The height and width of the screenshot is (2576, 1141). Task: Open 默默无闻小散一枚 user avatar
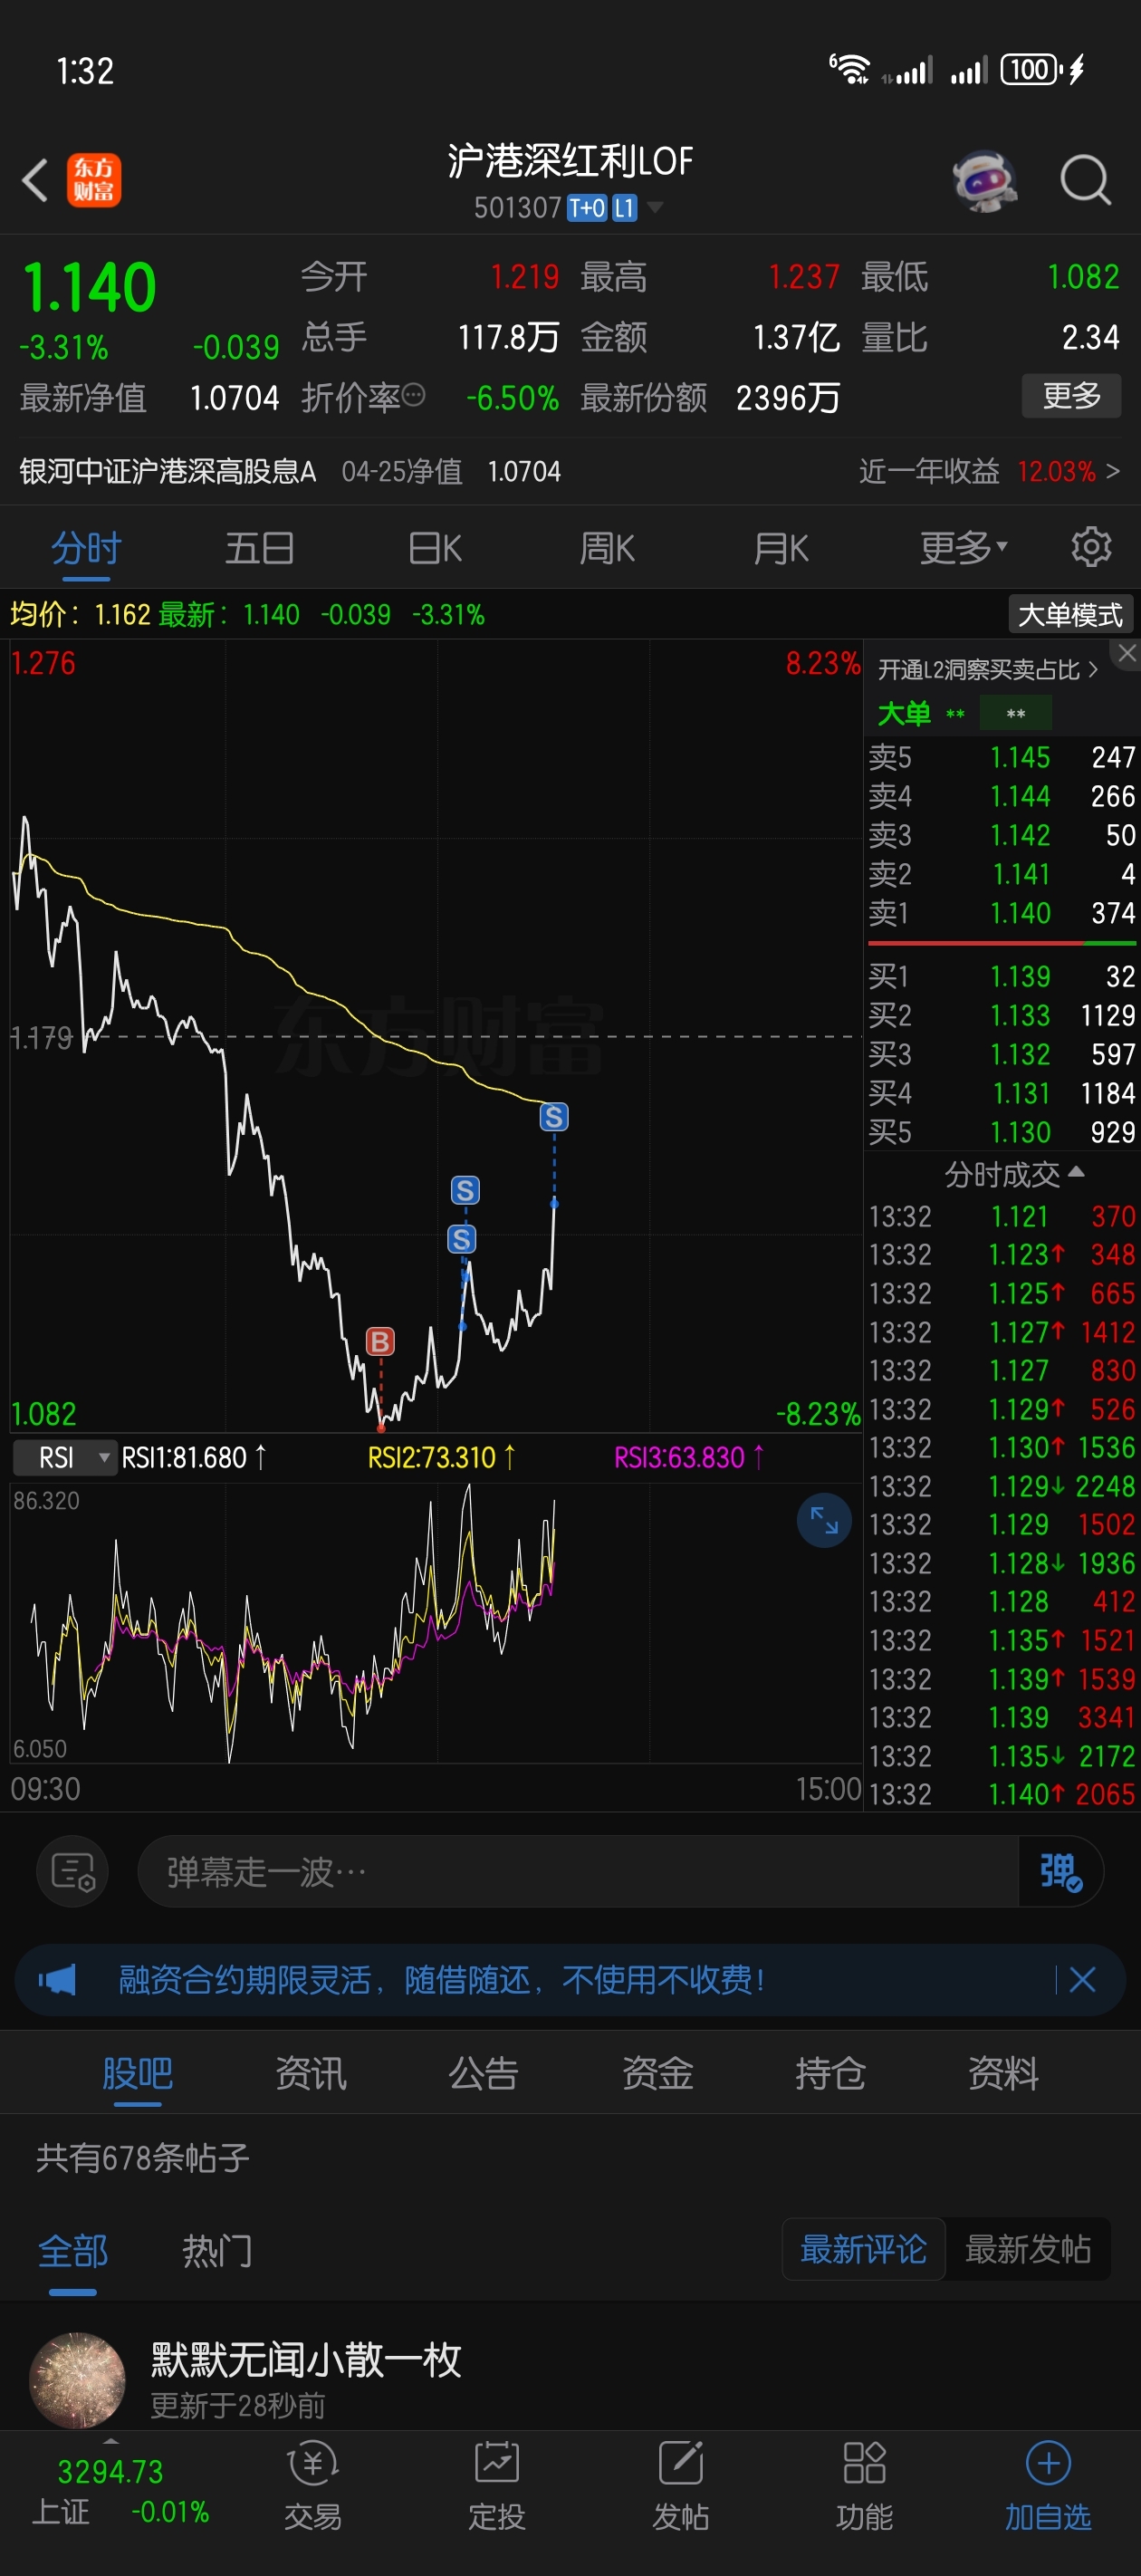point(77,2380)
